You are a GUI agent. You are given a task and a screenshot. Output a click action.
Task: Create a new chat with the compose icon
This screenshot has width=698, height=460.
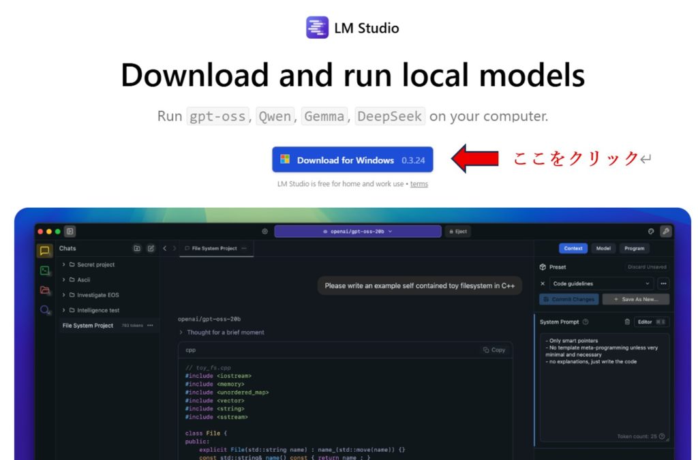click(x=151, y=249)
